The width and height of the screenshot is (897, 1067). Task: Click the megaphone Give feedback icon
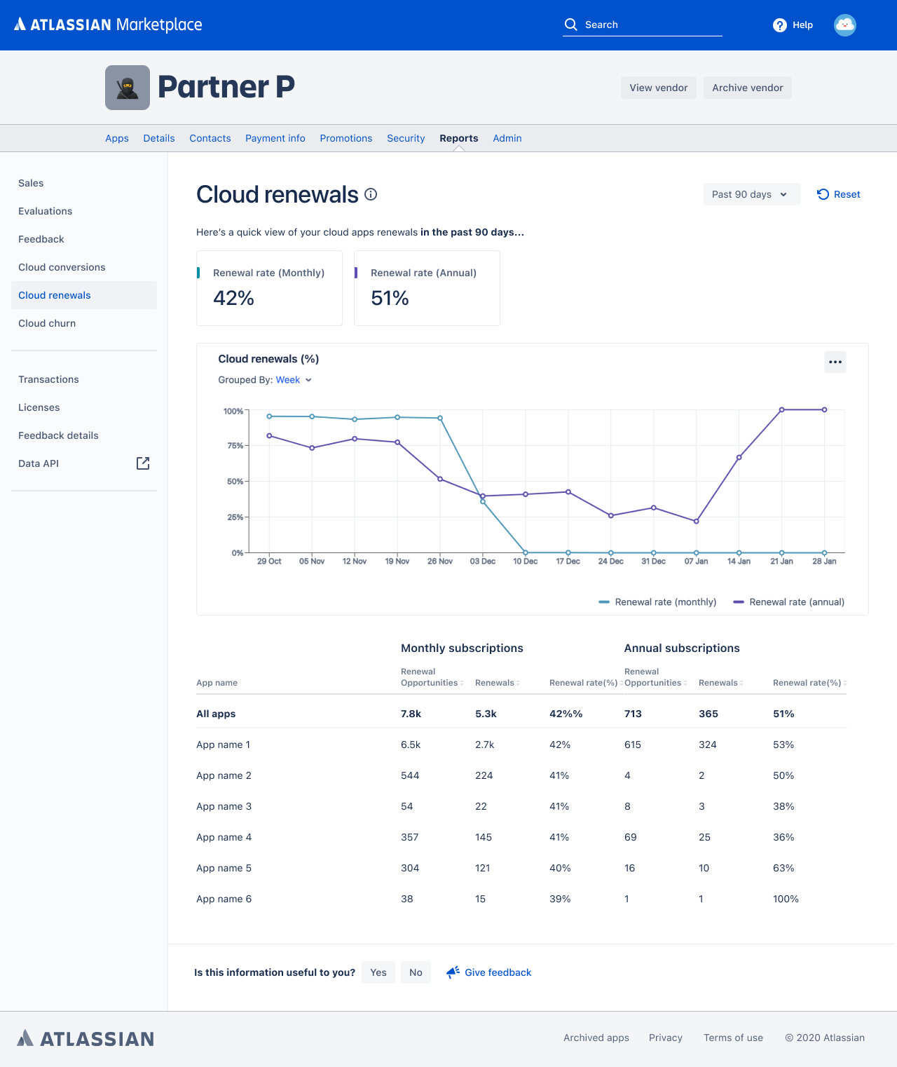tap(453, 972)
